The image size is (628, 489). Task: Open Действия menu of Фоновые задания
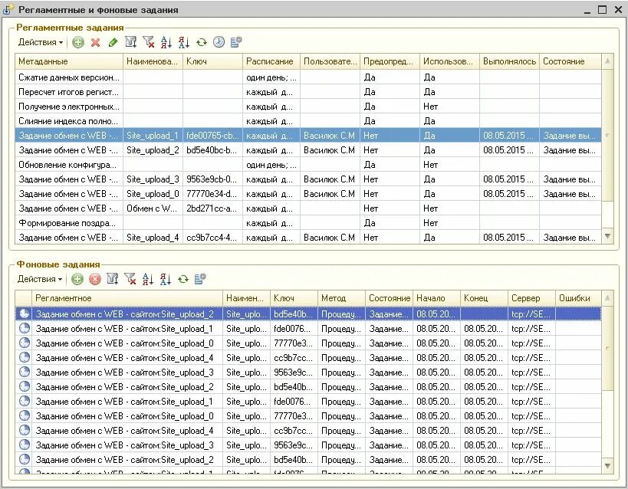pyautogui.click(x=39, y=279)
